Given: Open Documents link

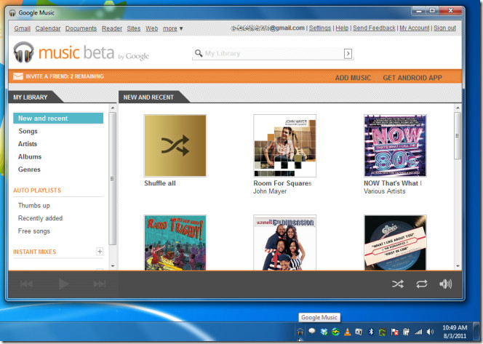Looking at the screenshot, I should [81, 28].
